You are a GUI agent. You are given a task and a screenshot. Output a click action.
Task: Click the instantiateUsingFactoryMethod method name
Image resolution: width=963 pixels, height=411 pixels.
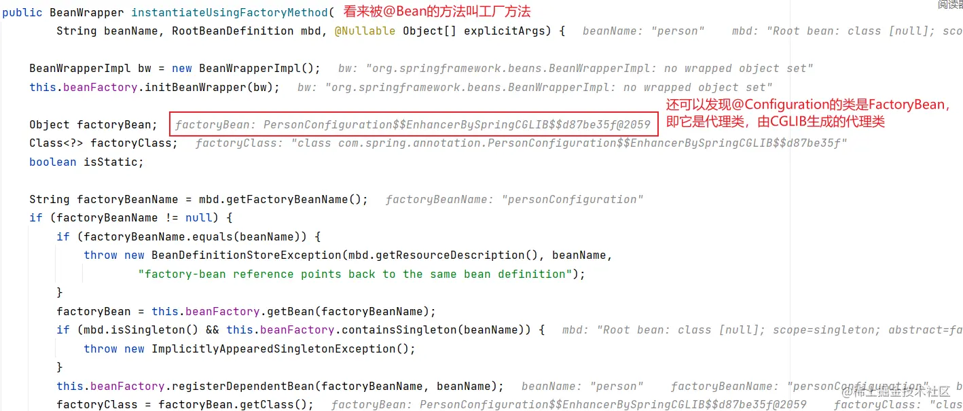pyautogui.click(x=229, y=13)
